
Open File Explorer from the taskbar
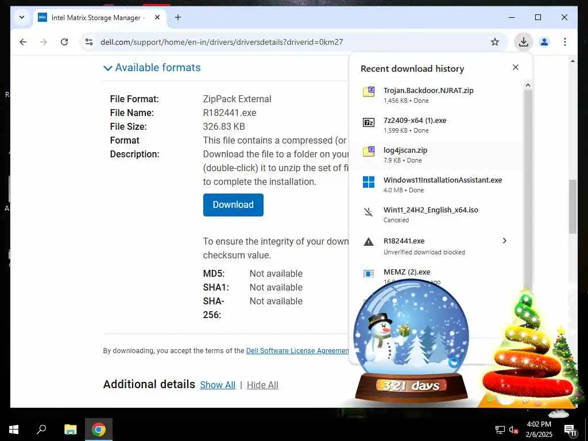click(70, 430)
